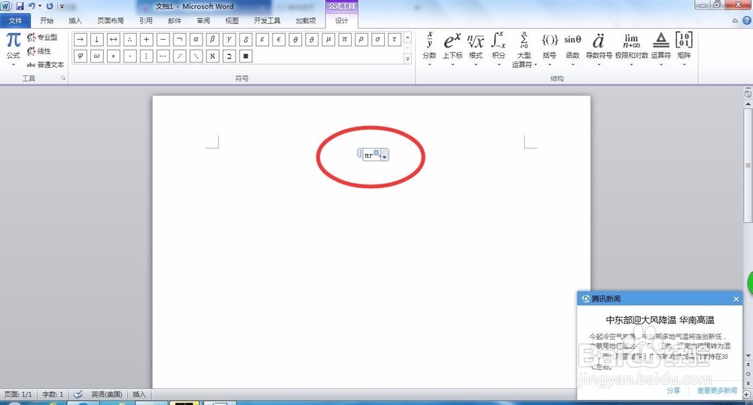Insert the aleph ℵ symbol
Viewport: 753px width, 405px height.
click(213, 56)
